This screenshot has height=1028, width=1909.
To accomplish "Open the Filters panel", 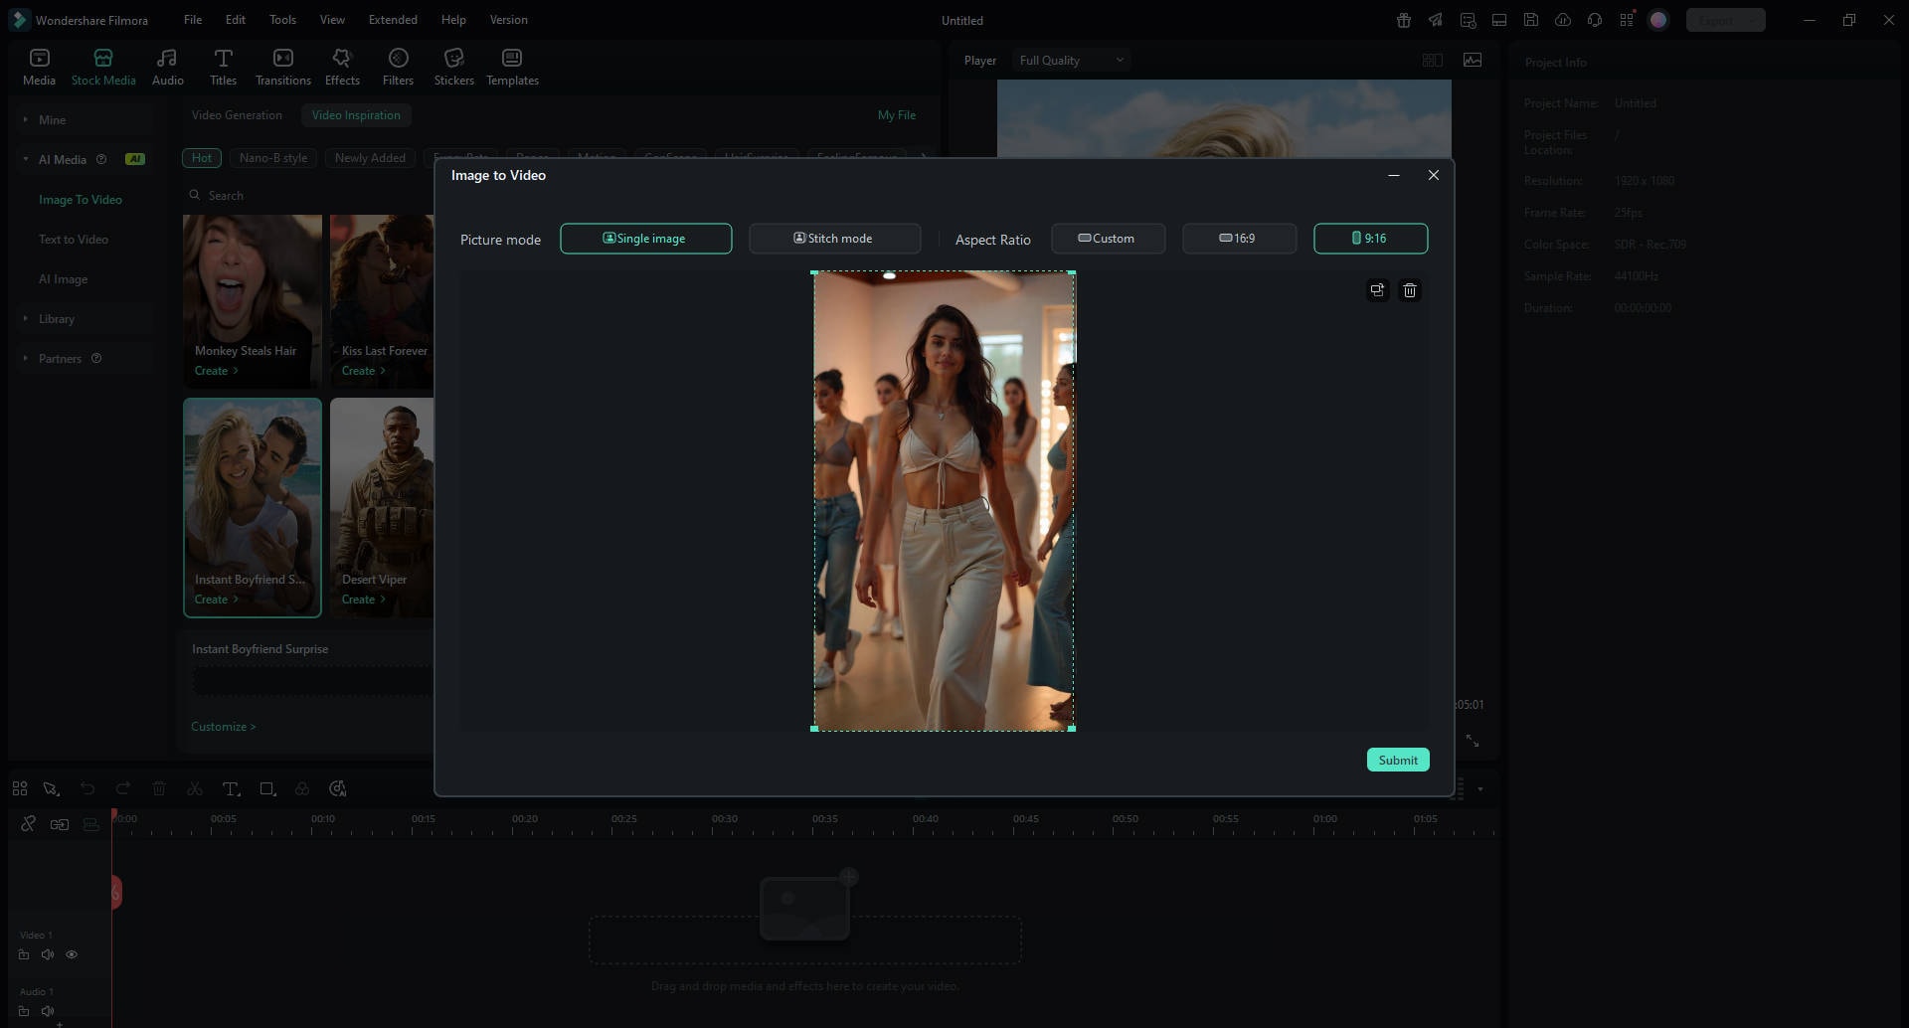I will tap(398, 67).
